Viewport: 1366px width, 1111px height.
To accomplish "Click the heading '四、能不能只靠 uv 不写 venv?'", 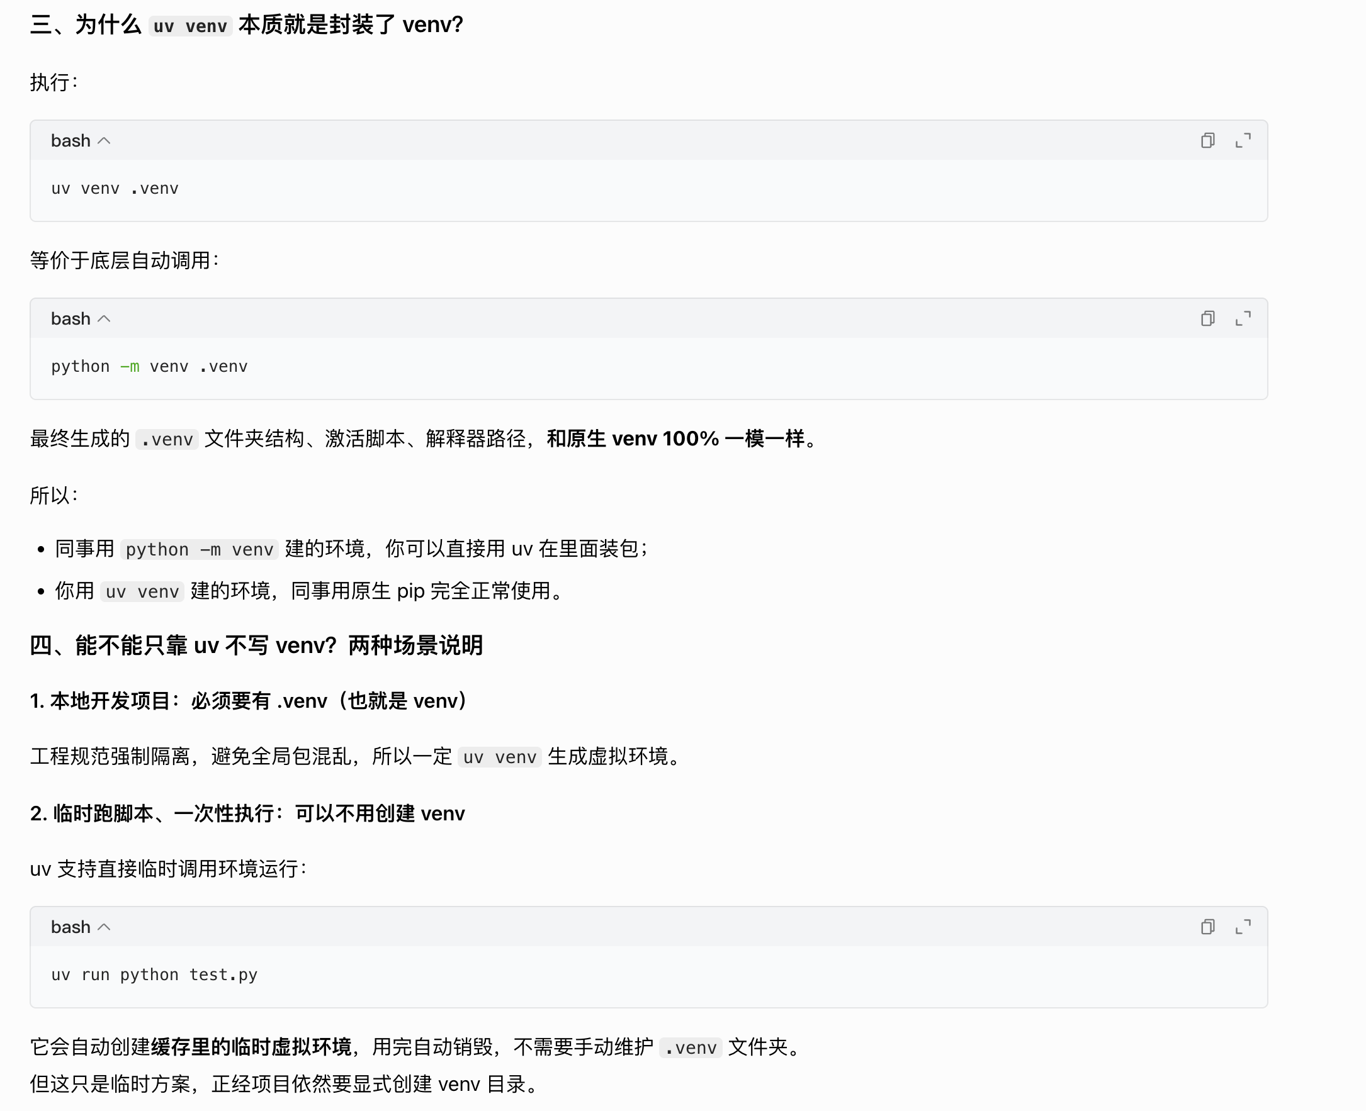I will (x=256, y=645).
